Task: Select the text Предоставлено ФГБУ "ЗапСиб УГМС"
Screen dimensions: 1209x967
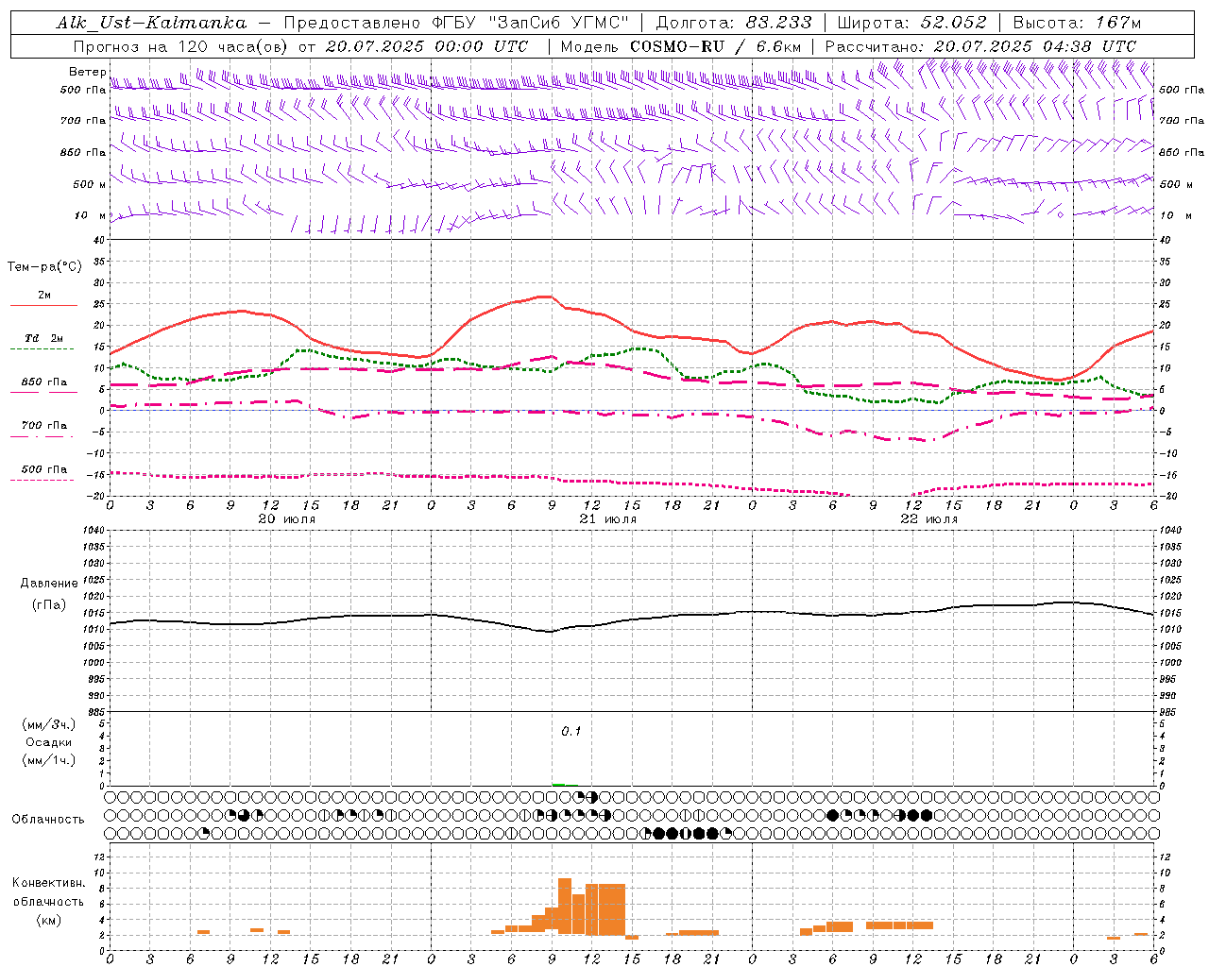Action: click(x=456, y=23)
